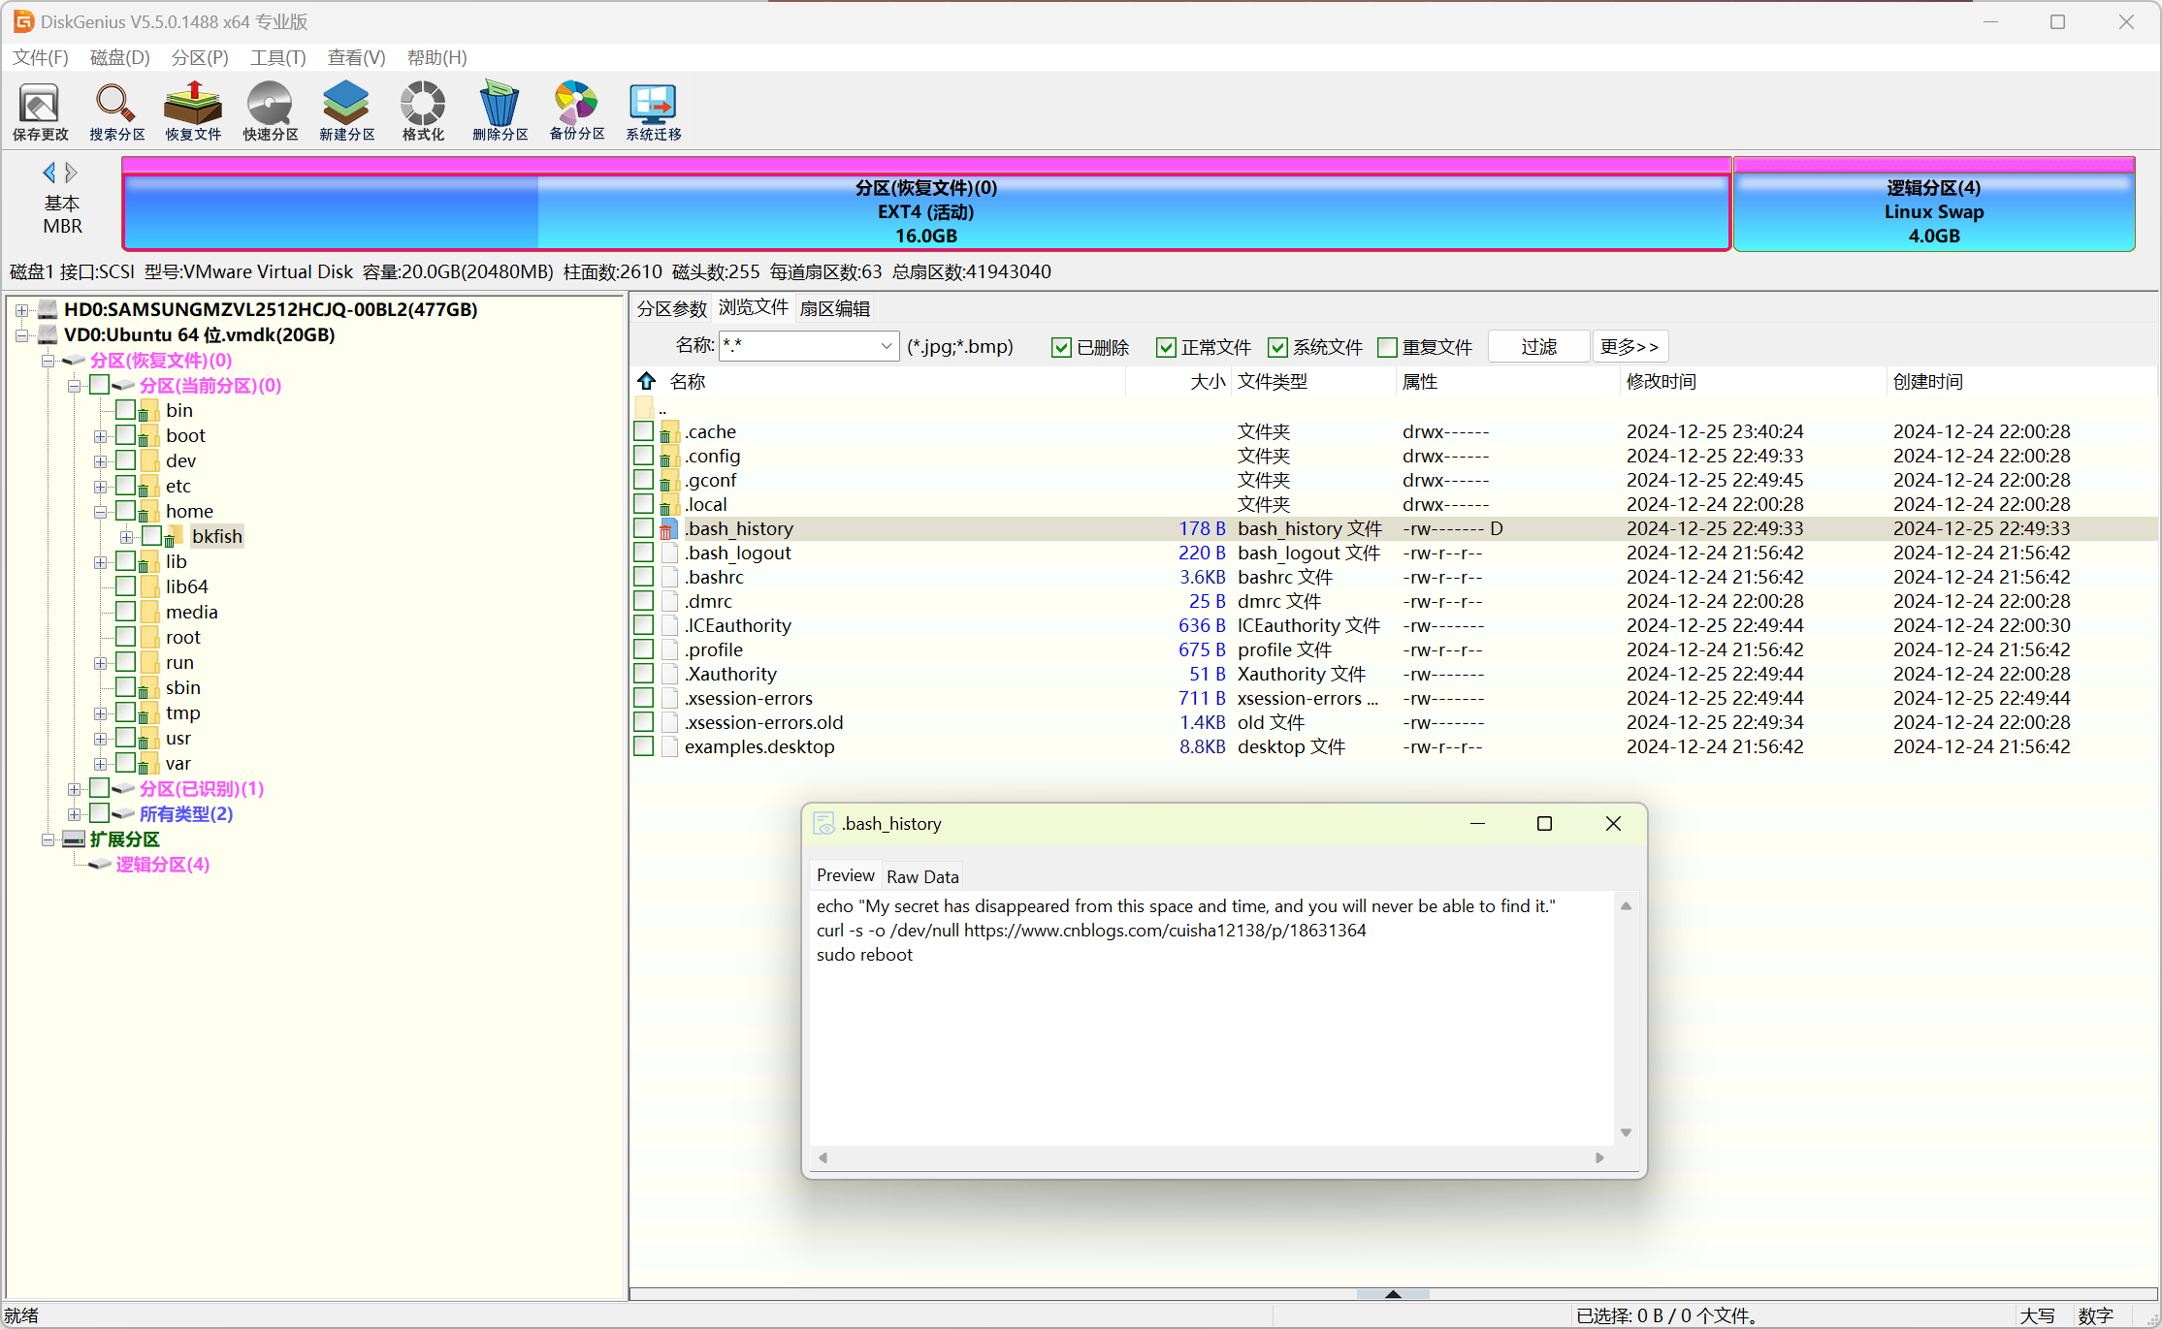
Task: Collapse the 扩展分区 node
Action: [x=48, y=839]
